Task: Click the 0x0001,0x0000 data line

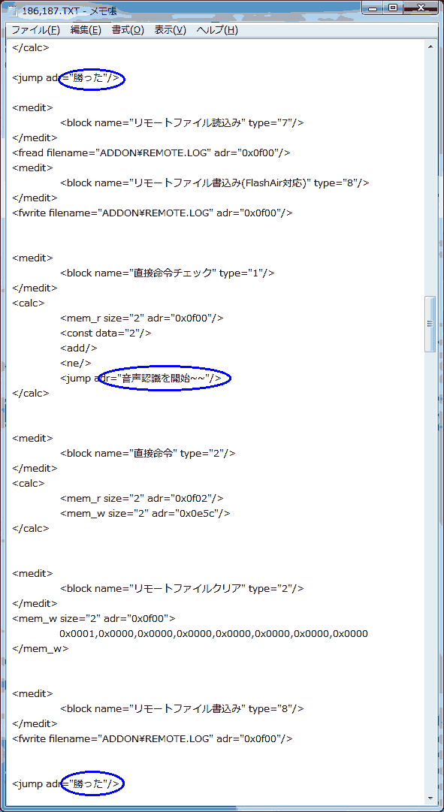Action: (213, 632)
